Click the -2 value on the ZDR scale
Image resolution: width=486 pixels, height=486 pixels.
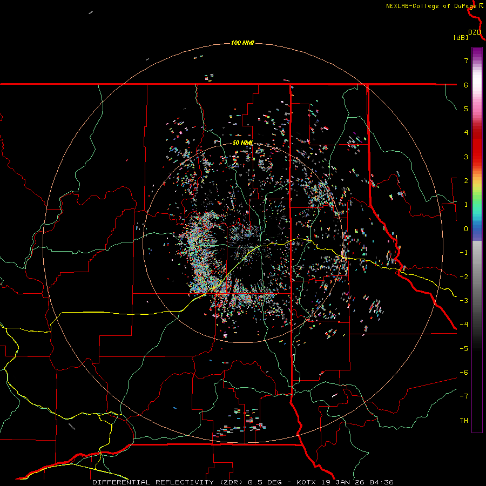click(464, 277)
